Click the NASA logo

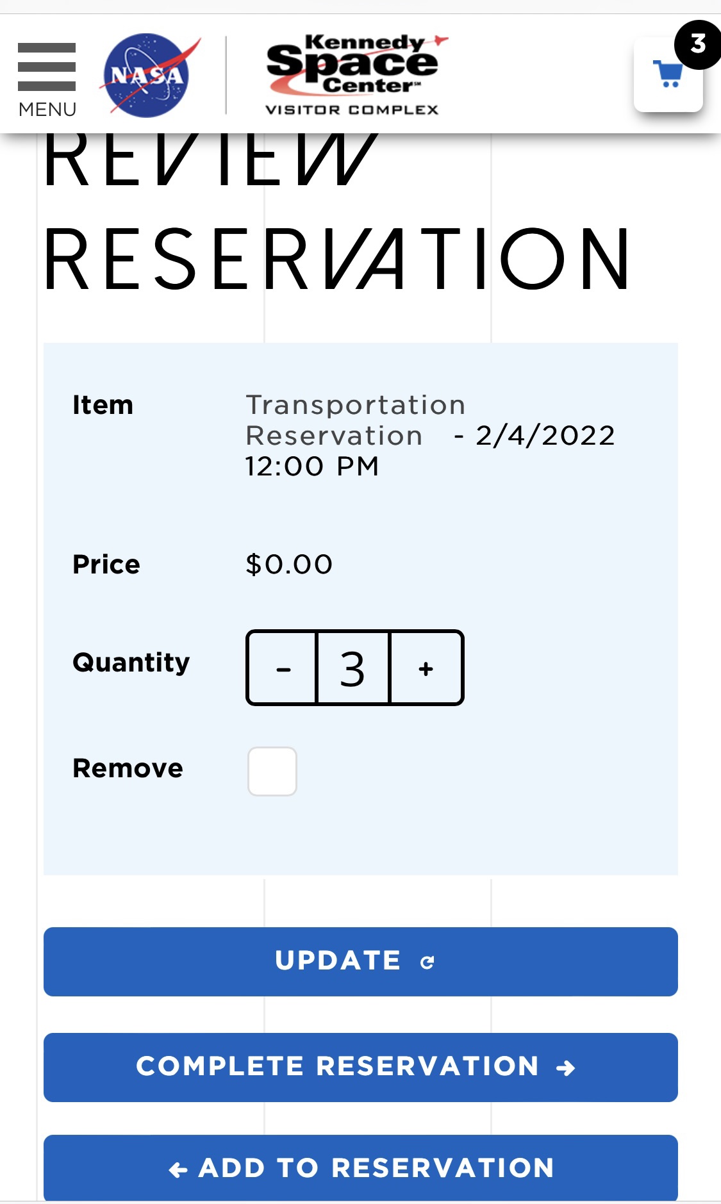(149, 75)
